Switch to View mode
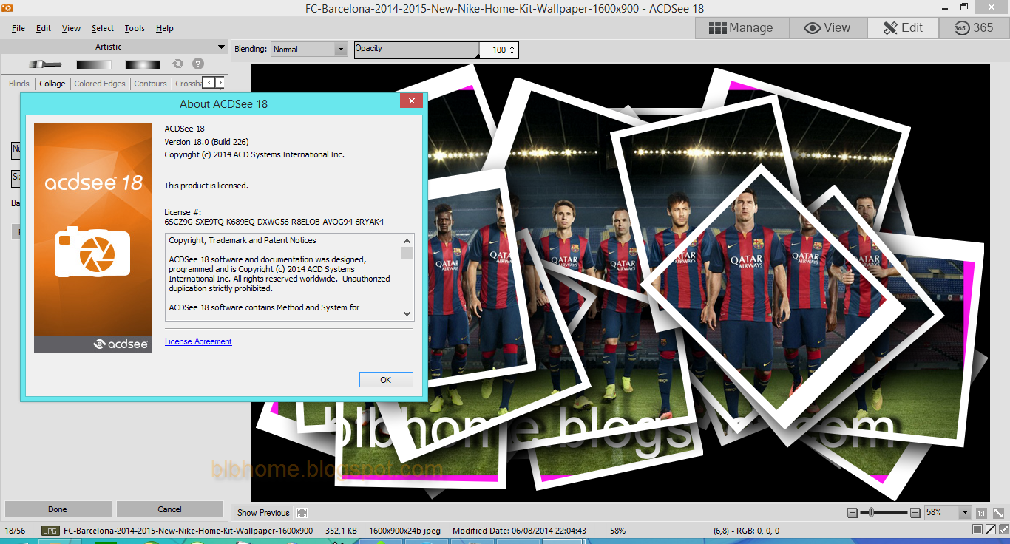The width and height of the screenshot is (1010, 544). coord(827,27)
